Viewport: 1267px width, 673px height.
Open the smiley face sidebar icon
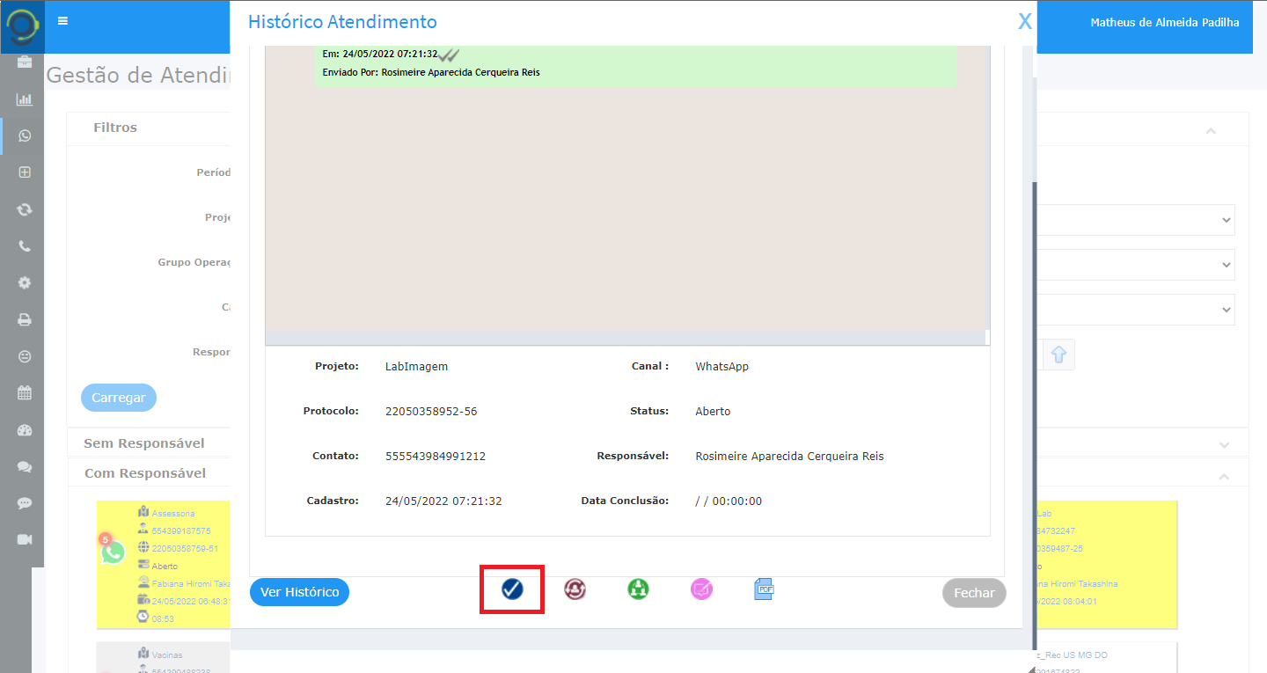(x=25, y=356)
